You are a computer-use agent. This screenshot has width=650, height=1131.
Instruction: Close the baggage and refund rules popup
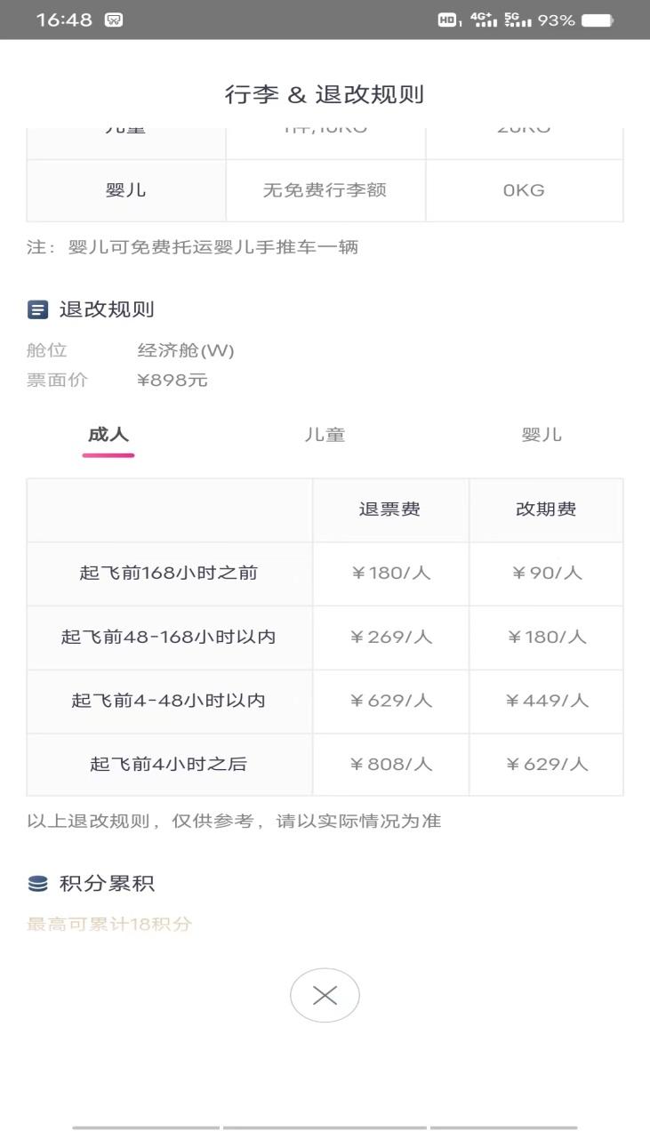[x=325, y=995]
